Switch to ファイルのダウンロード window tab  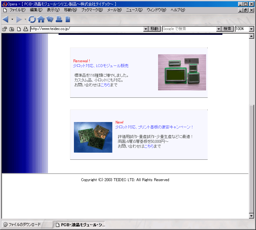27,225
